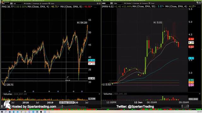Click the 2.62 orange level label
This screenshot has width=202, height=113.
point(191,83)
